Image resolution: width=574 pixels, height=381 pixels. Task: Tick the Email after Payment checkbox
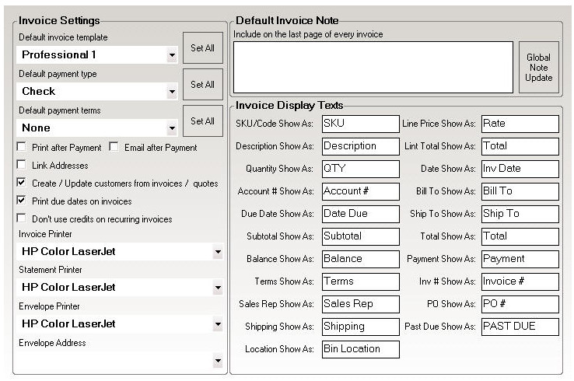coord(114,147)
